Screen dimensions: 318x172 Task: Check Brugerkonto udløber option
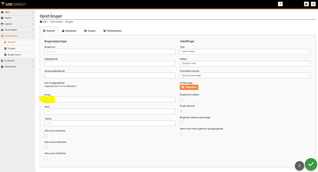tap(181, 99)
